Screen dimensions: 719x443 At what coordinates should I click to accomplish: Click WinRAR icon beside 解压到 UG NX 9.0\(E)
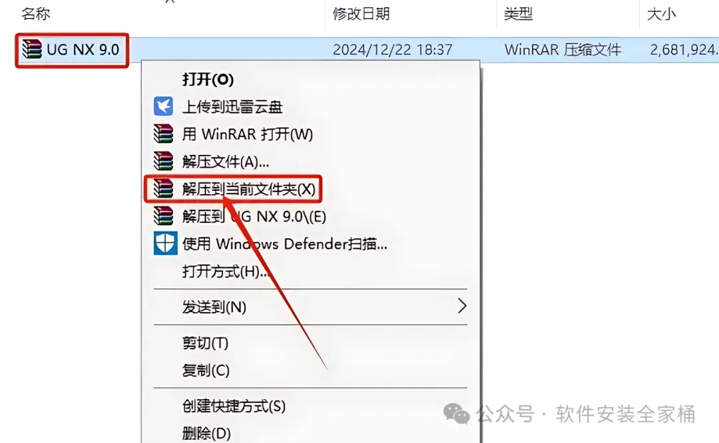pyautogui.click(x=163, y=216)
